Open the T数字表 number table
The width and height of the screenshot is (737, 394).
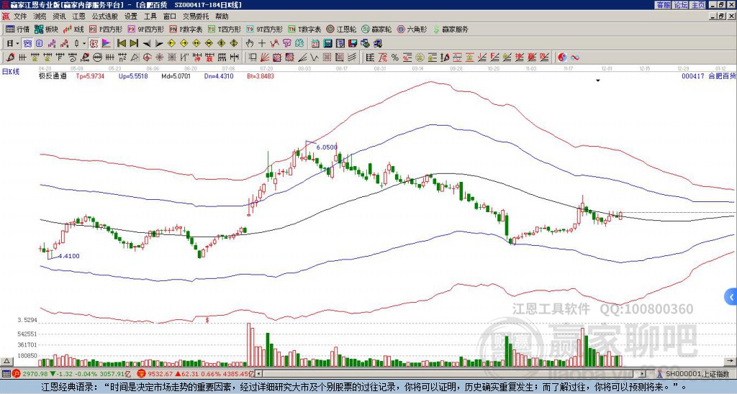click(304, 29)
